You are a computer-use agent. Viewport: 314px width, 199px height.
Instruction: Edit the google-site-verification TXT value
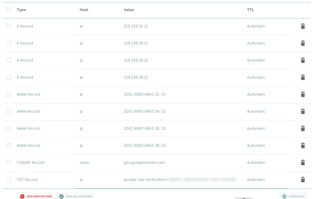(x=180, y=180)
